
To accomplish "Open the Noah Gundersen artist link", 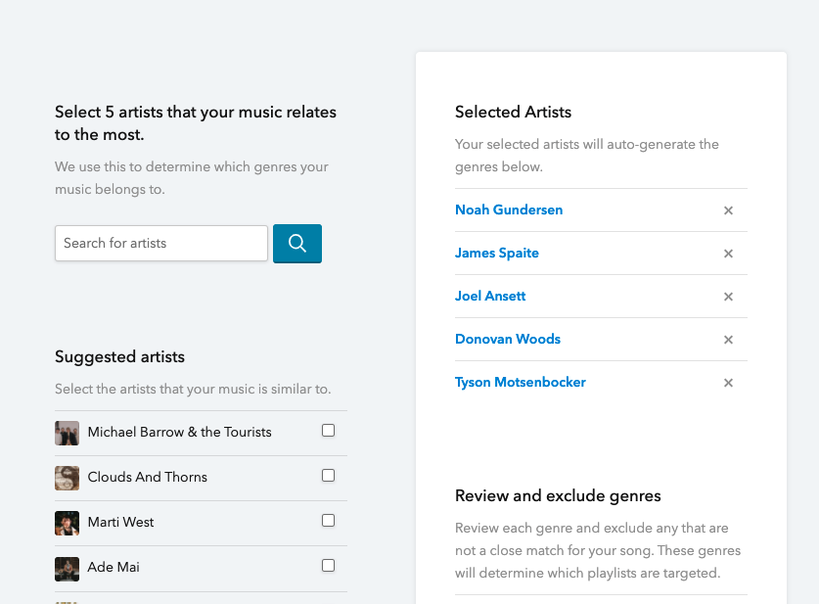I will tap(509, 210).
